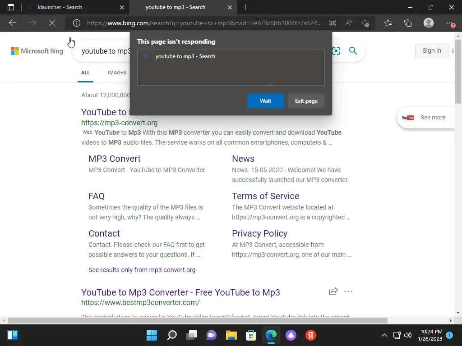Open the Yandex browser taskbar icon
Viewport: 462px width, 346px height.
point(310,335)
